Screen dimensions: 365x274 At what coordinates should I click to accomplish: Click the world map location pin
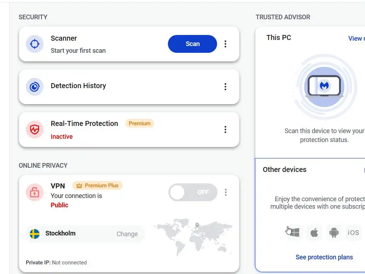197,225
